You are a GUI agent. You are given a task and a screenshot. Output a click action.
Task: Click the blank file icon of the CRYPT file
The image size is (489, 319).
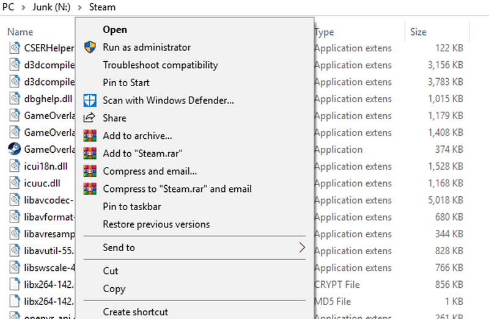(x=14, y=284)
